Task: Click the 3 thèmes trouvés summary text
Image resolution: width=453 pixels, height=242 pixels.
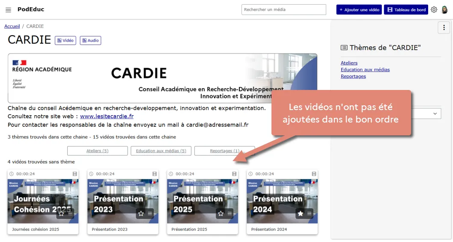Action: click(x=92, y=137)
